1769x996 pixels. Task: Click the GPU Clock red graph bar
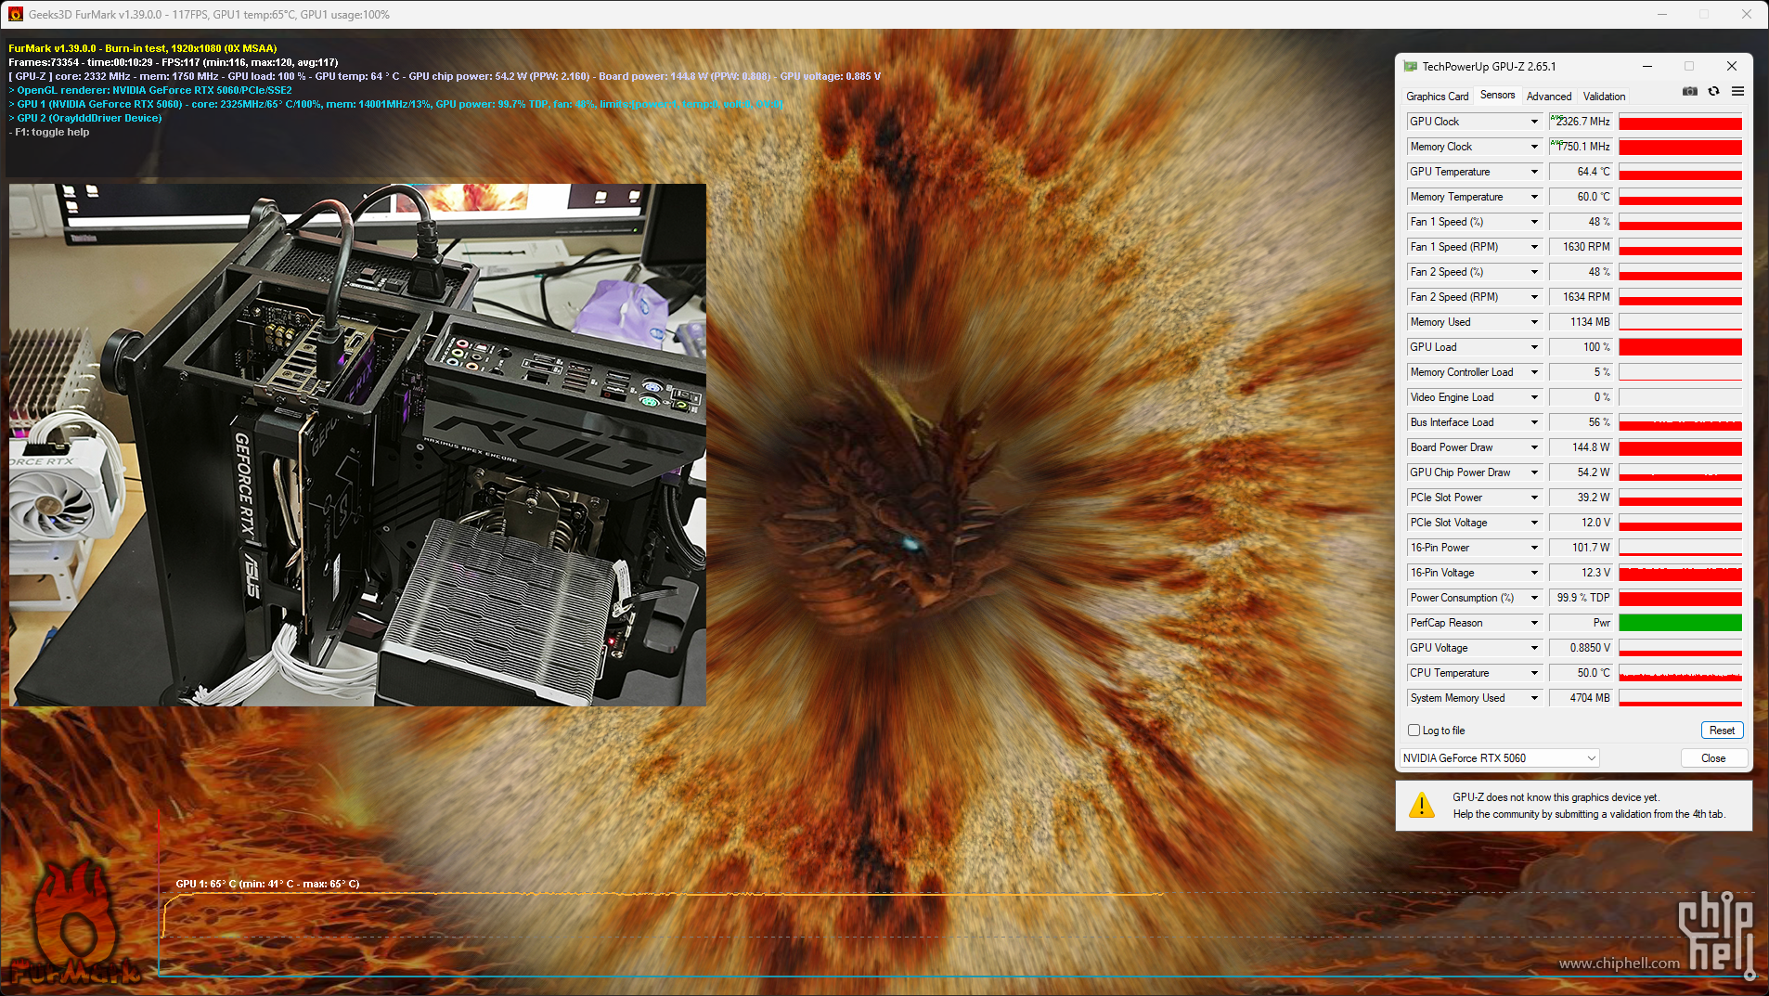coord(1680,122)
